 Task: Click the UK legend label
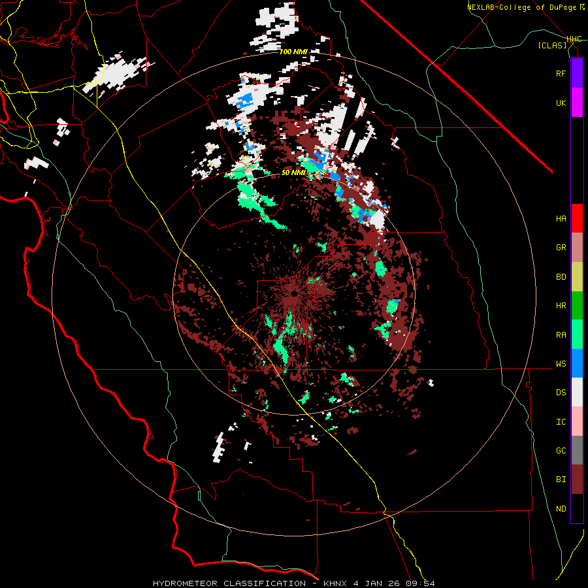coord(561,103)
